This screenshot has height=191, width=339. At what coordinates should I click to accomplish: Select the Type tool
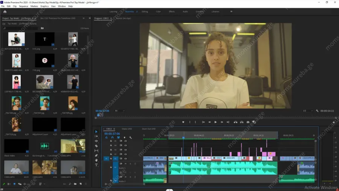pyautogui.click(x=96, y=165)
